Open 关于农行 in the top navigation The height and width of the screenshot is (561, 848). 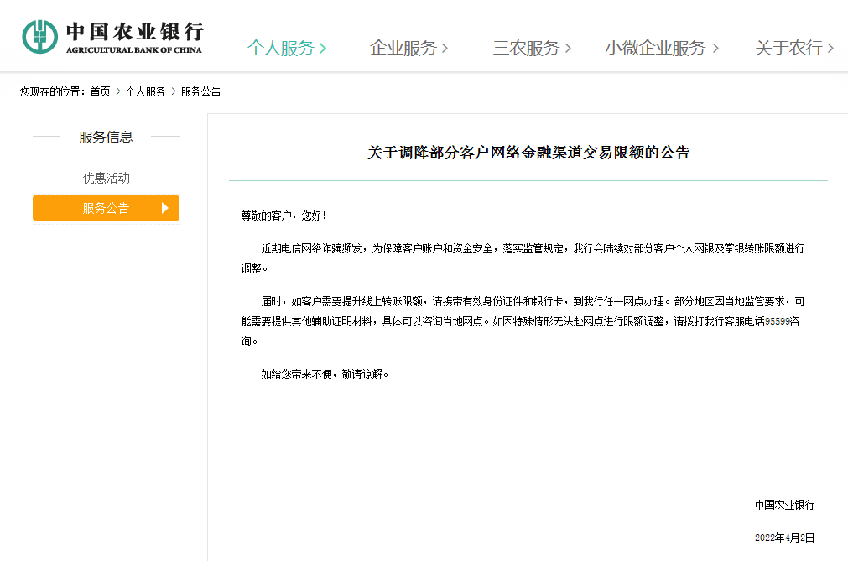tap(788, 49)
